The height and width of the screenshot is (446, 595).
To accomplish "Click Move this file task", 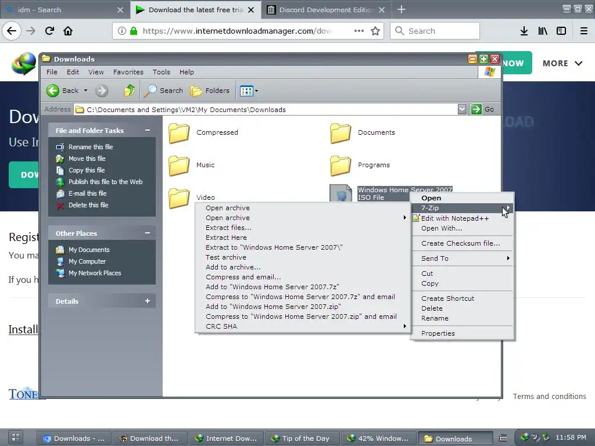I will (87, 159).
